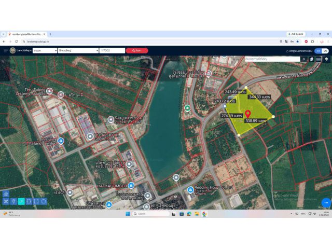Open the map layers icon
332x249 pixels.
326,59
